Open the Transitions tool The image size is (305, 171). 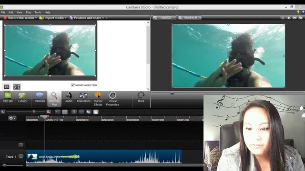[83, 97]
